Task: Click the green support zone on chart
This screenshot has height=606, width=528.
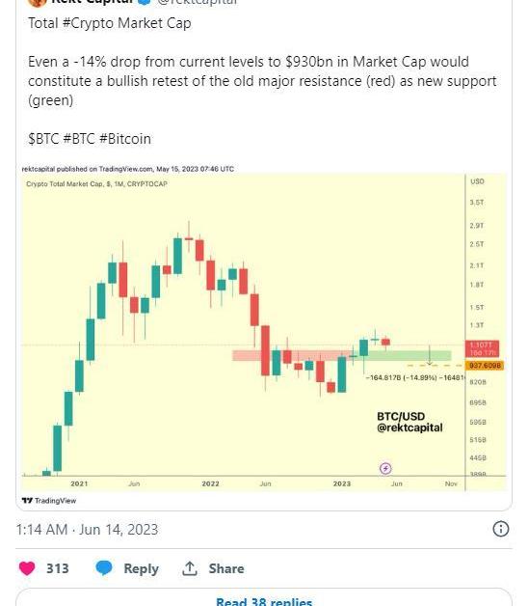Action: pos(402,355)
